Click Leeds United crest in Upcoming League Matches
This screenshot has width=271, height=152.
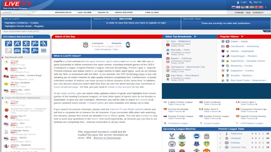[207, 144]
